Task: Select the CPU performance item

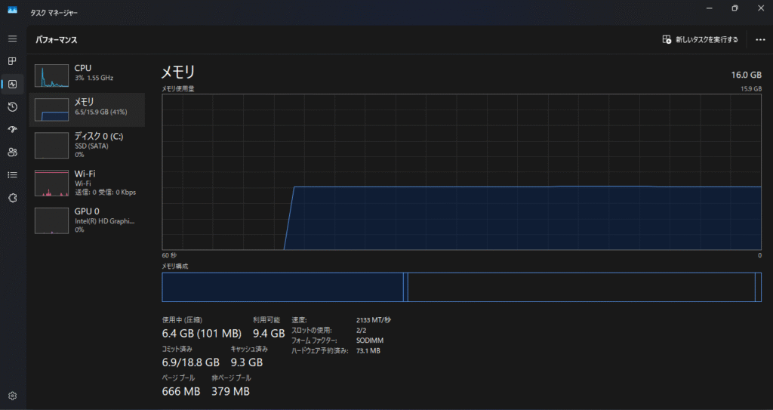Action: click(87, 76)
